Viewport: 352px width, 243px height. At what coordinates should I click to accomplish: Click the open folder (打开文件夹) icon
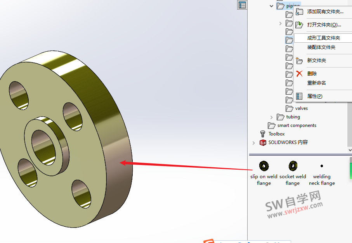pos(298,25)
